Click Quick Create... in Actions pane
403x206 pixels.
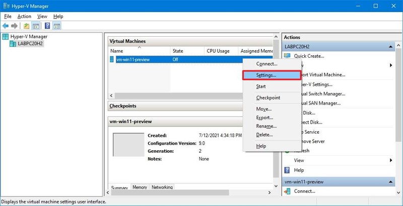coord(309,56)
